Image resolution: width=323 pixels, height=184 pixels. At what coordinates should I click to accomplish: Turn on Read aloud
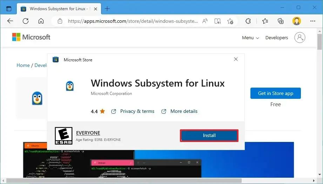pyautogui.click(x=205, y=21)
